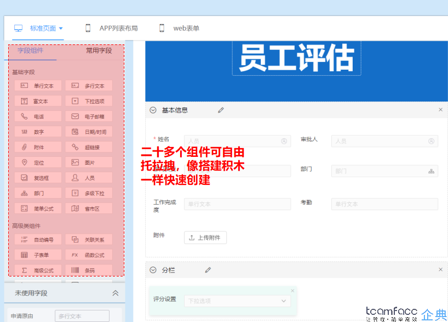Switch to web表单 tab
The height and width of the screenshot is (322, 448).
[x=179, y=29]
